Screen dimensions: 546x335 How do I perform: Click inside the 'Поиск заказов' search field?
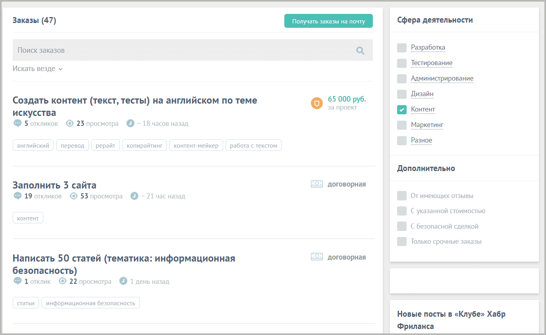(119, 50)
